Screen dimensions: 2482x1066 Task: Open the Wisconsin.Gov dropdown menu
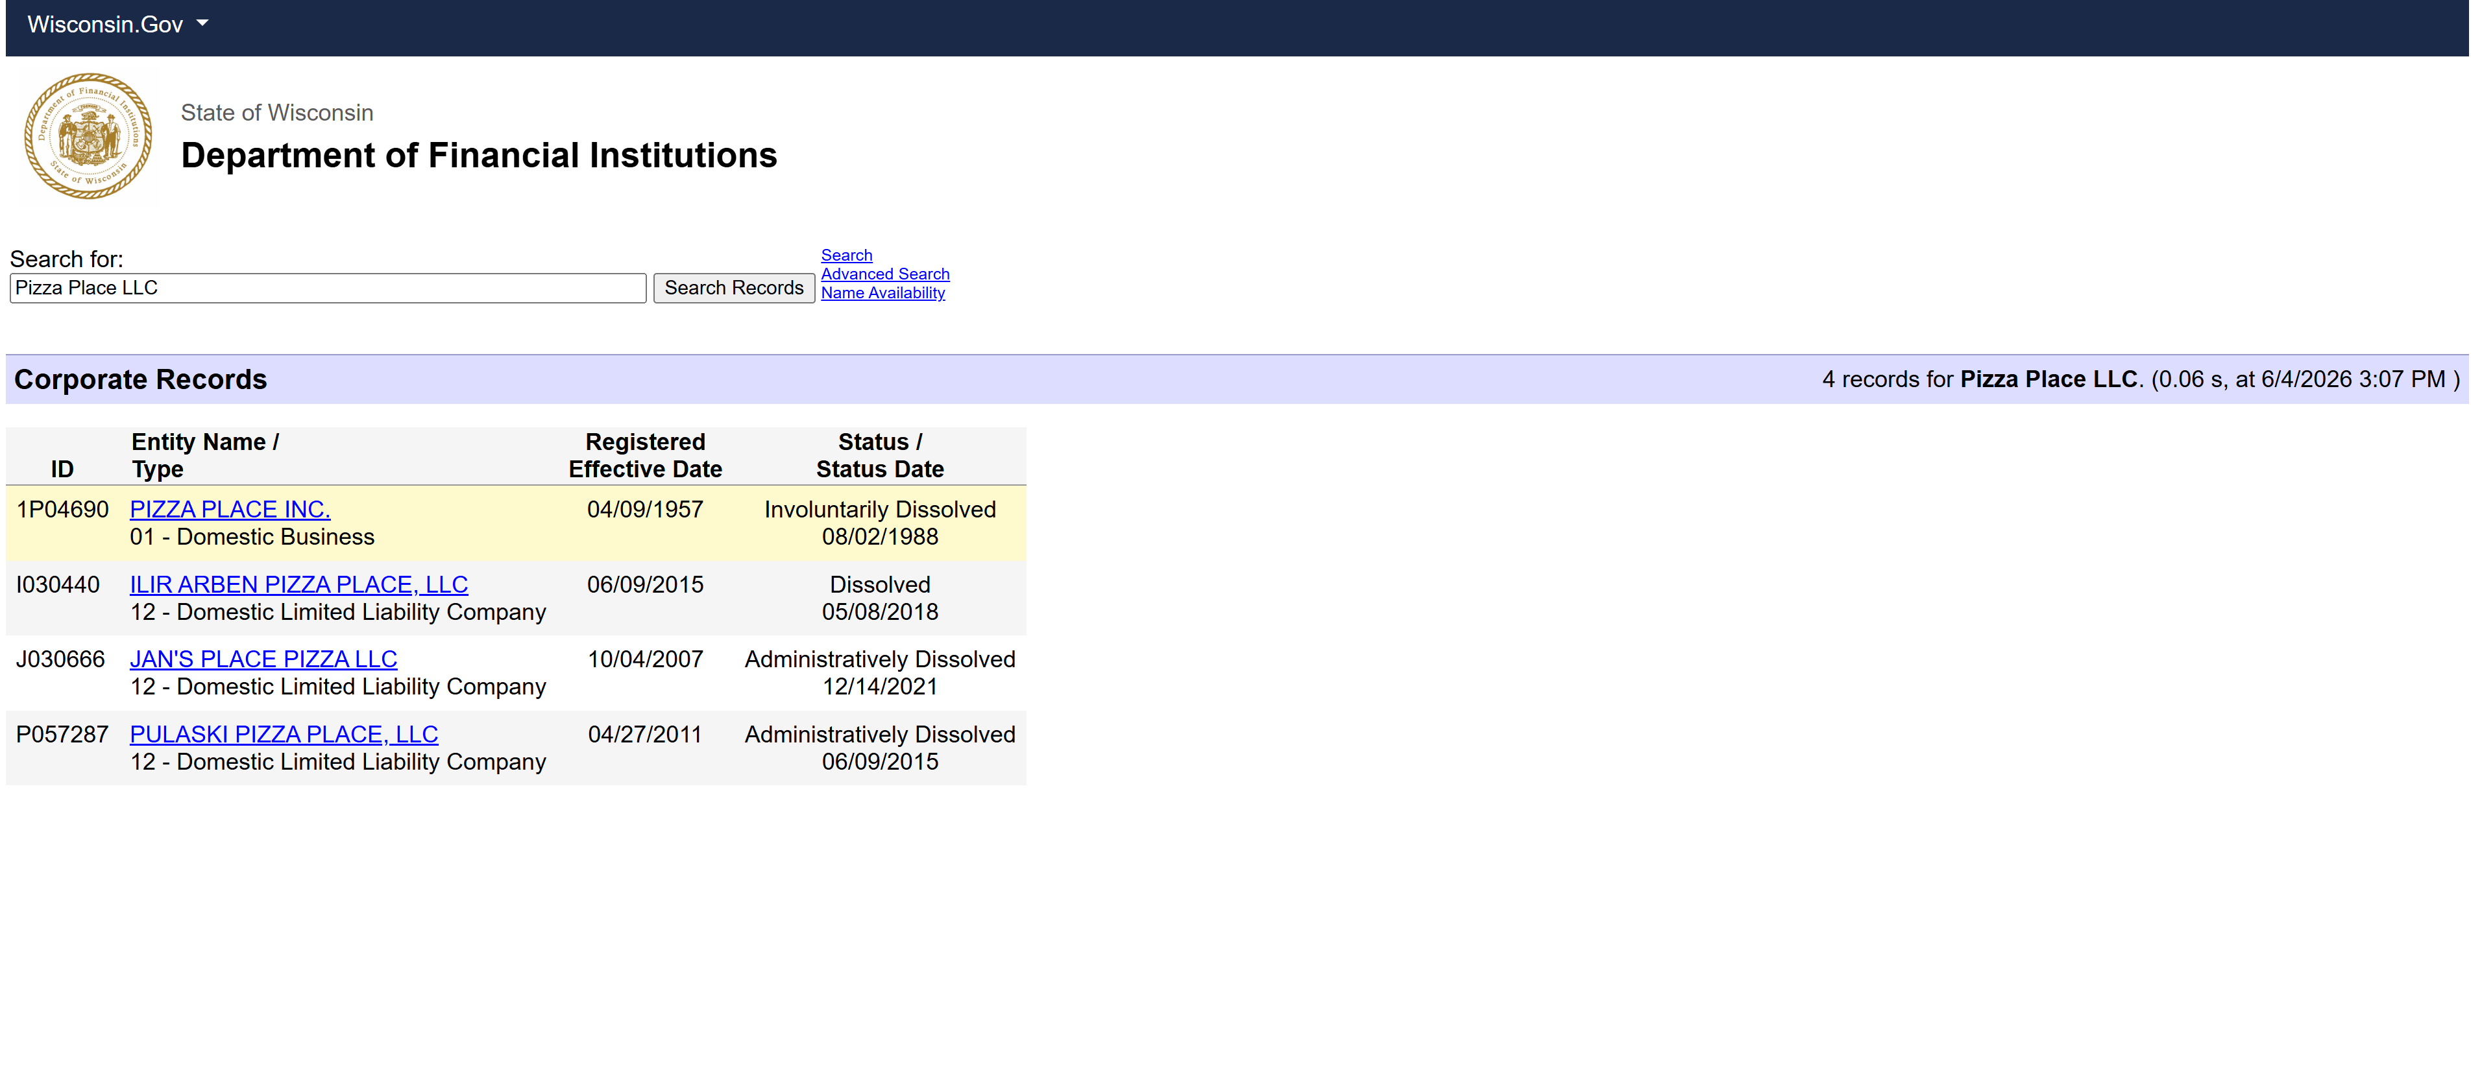coord(117,24)
